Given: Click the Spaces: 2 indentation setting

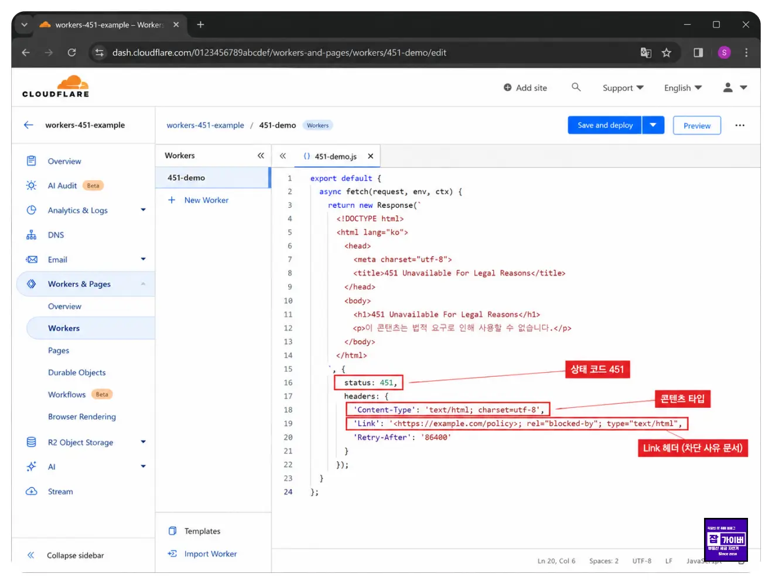Looking at the screenshot, I should (x=604, y=561).
